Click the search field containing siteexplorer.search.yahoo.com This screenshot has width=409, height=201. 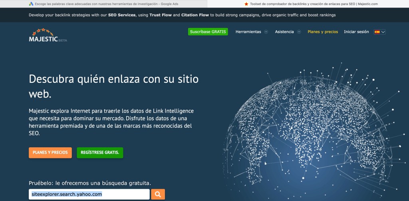click(89, 194)
